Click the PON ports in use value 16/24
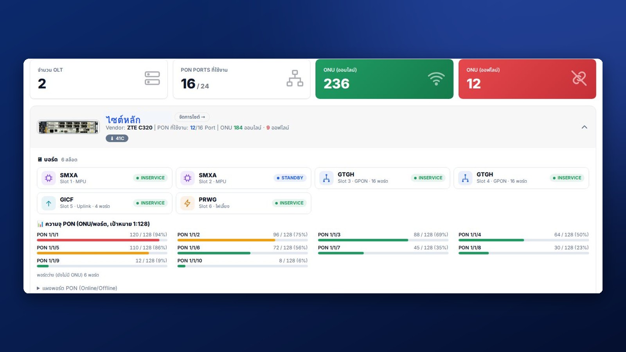The image size is (626, 352). point(195,84)
